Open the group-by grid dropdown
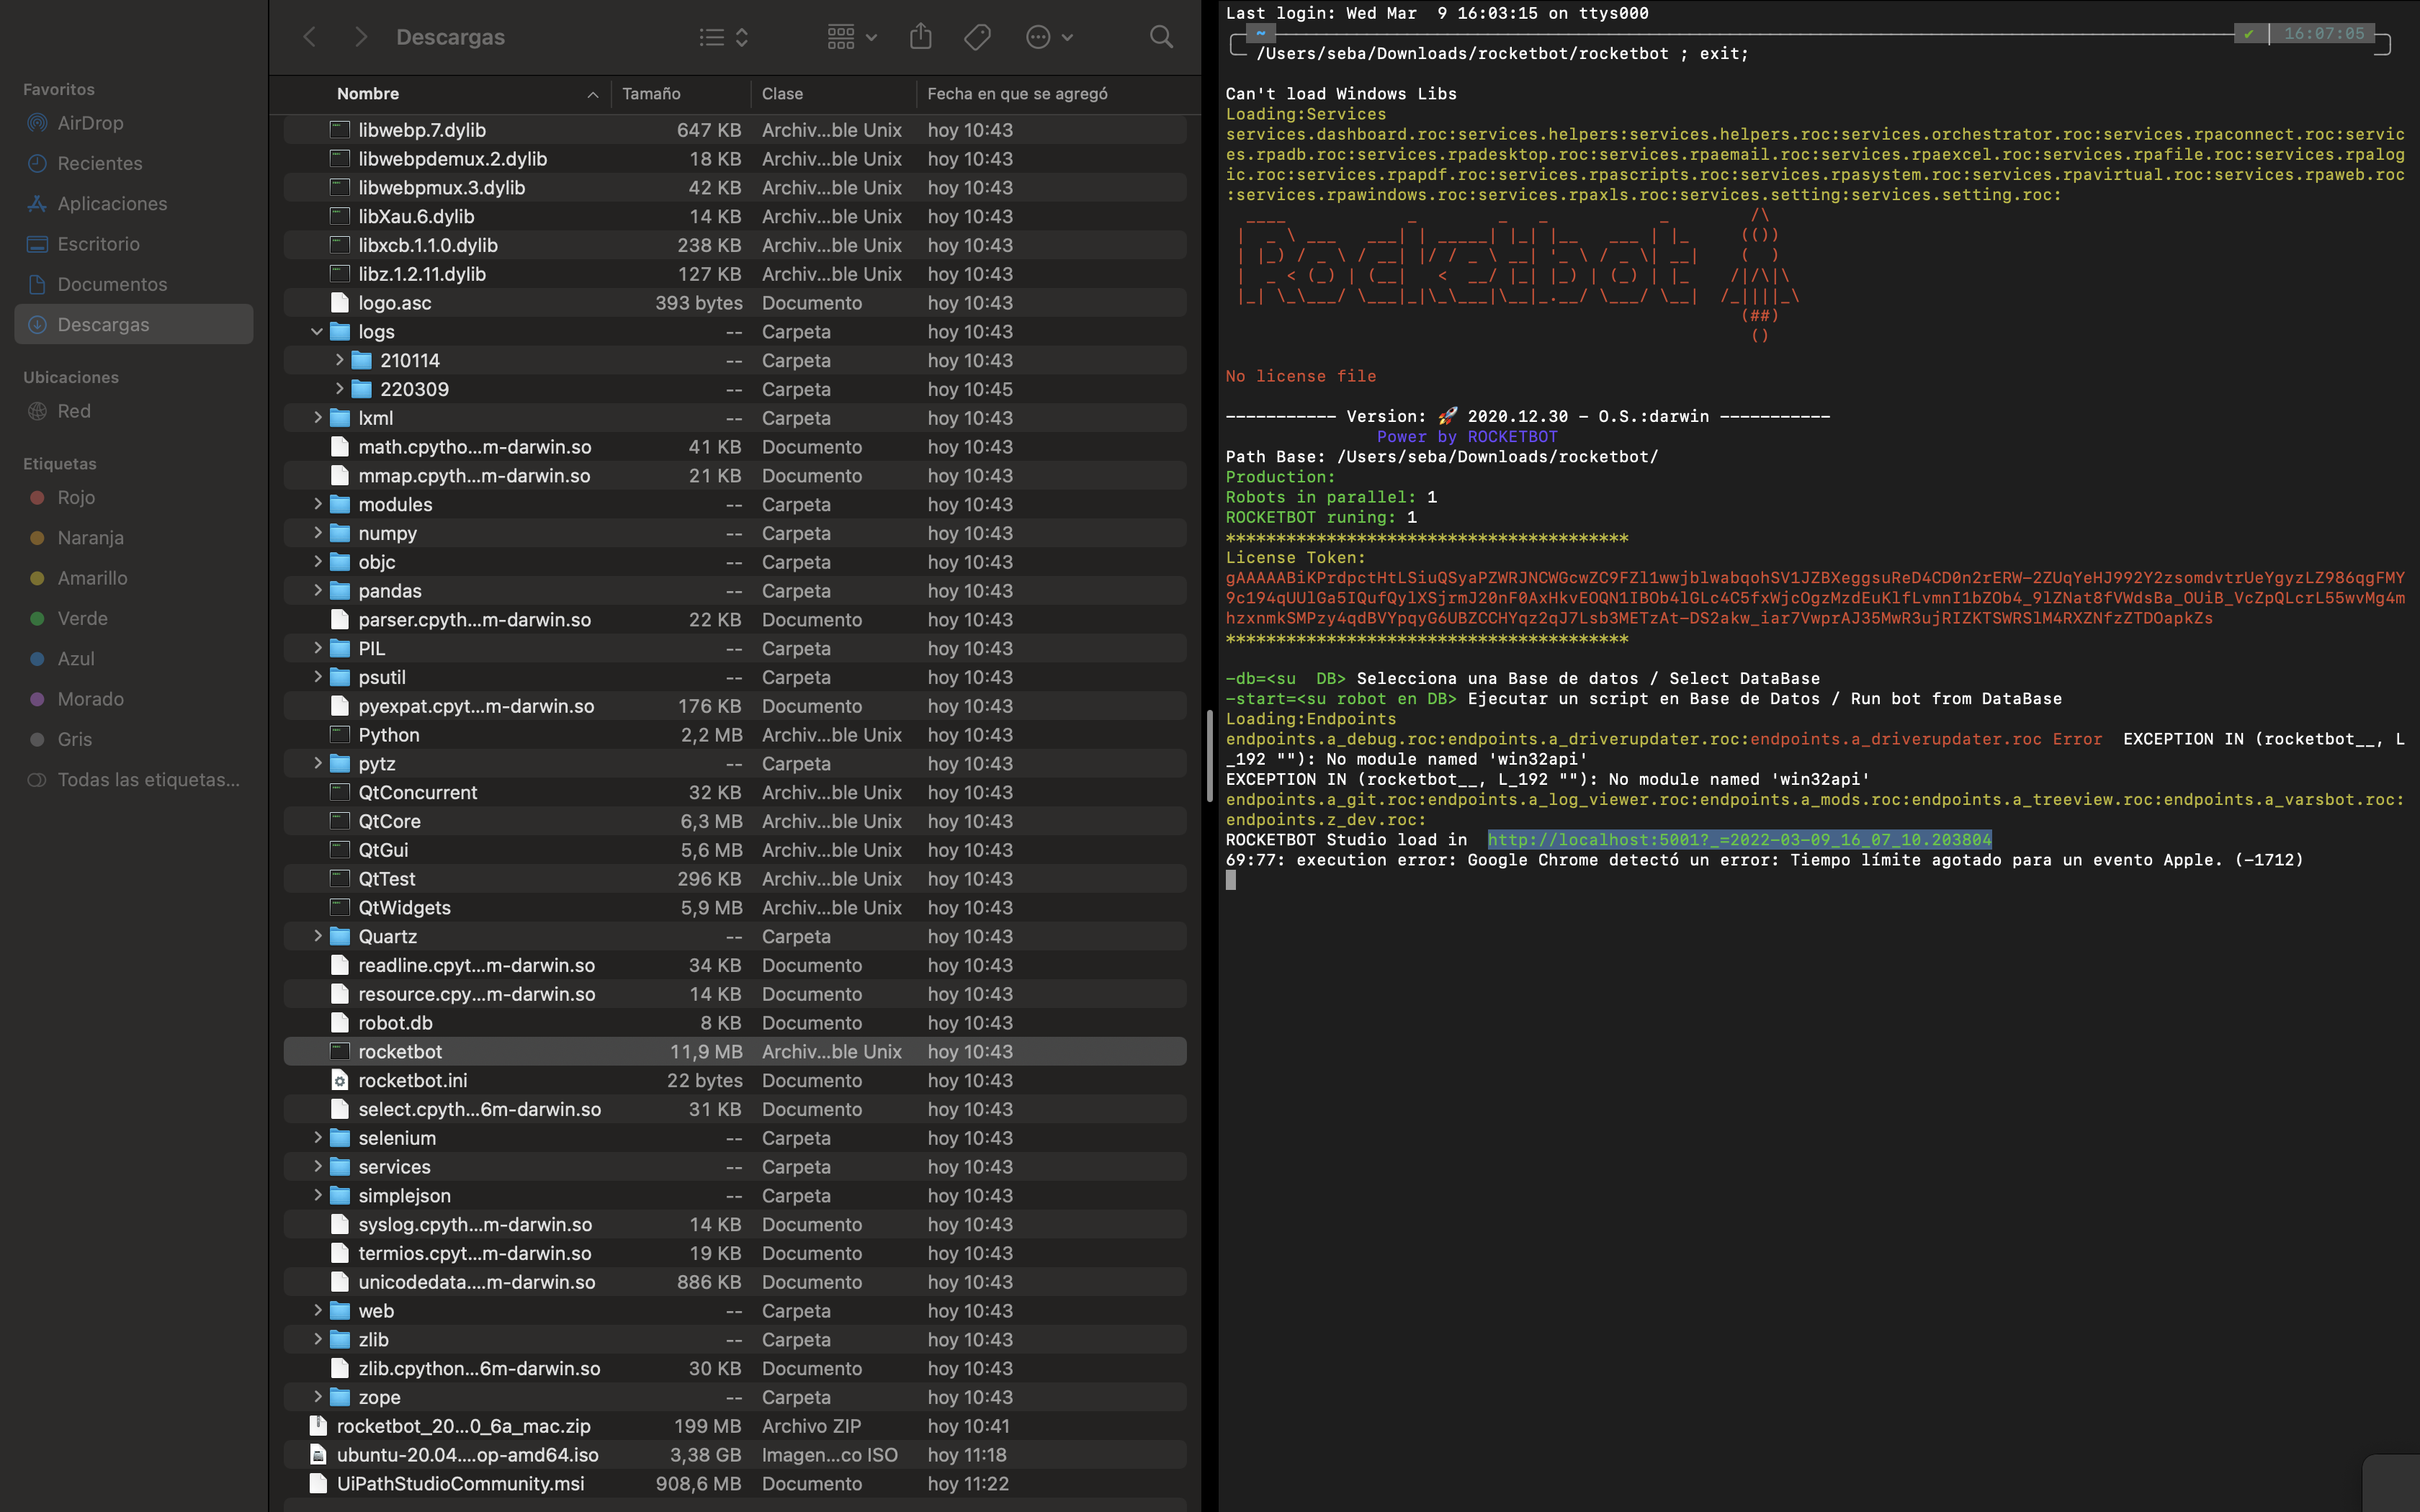The width and height of the screenshot is (2420, 1512). [x=851, y=37]
